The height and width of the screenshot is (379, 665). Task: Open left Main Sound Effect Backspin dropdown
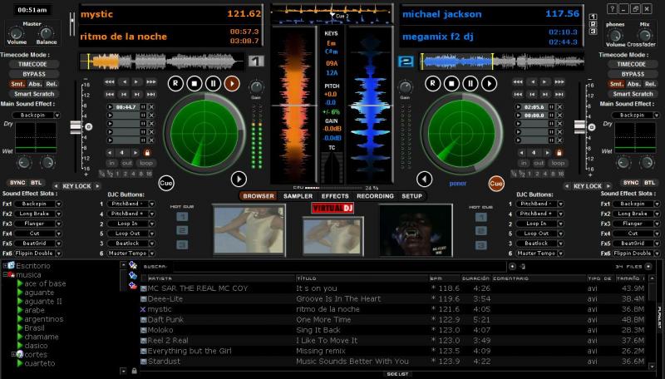pyautogui.click(x=57, y=116)
